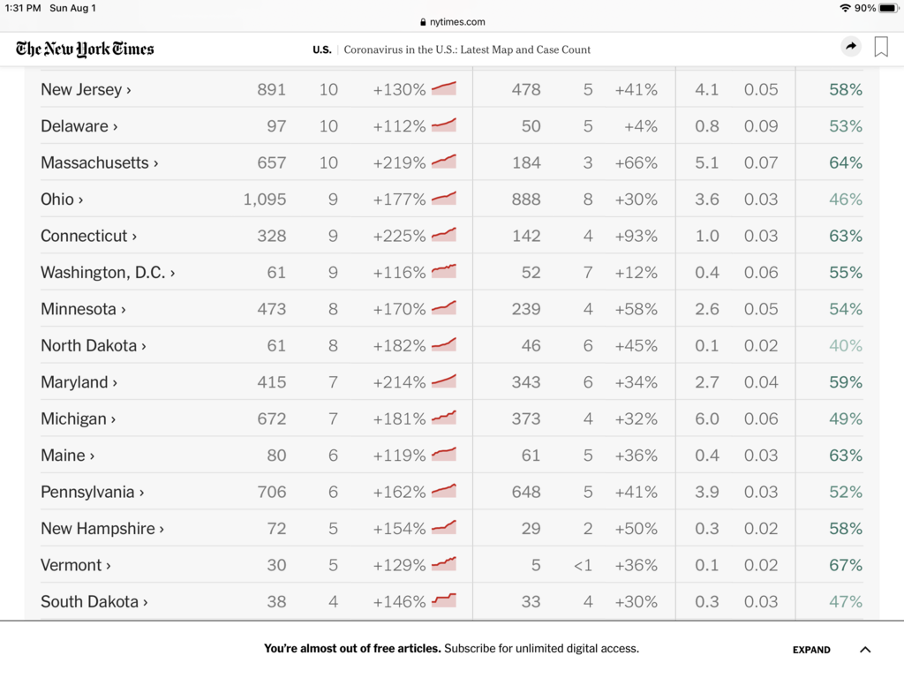Tap the Vermont cases trend sparkline
904x678 pixels.
coord(444,564)
